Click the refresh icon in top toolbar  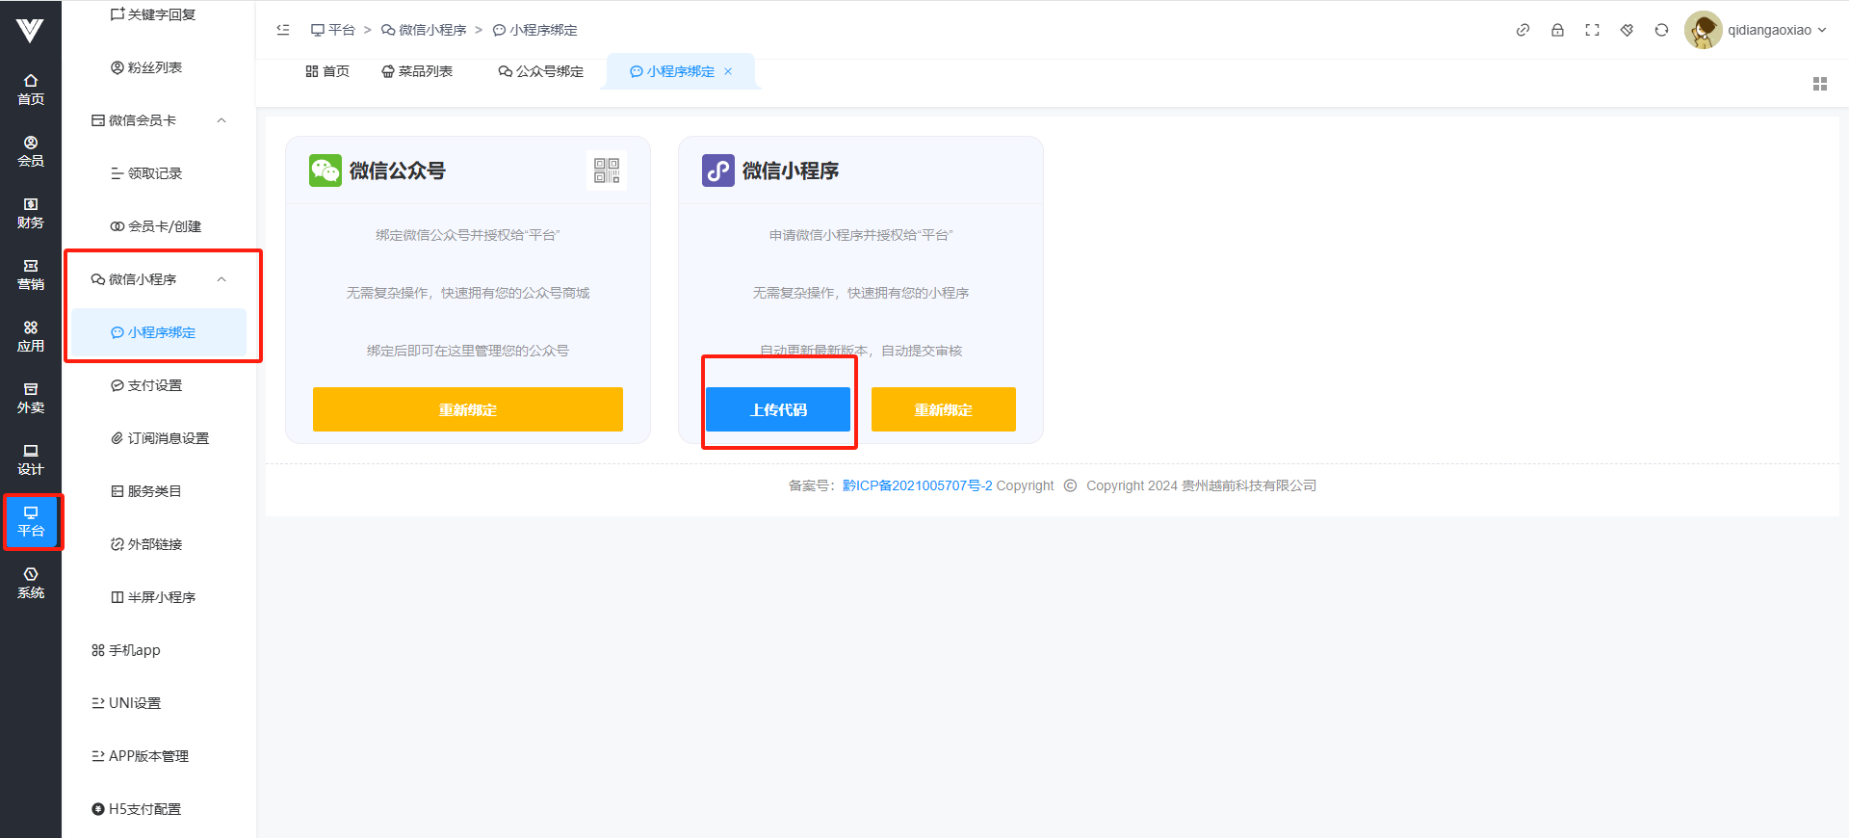(1661, 30)
